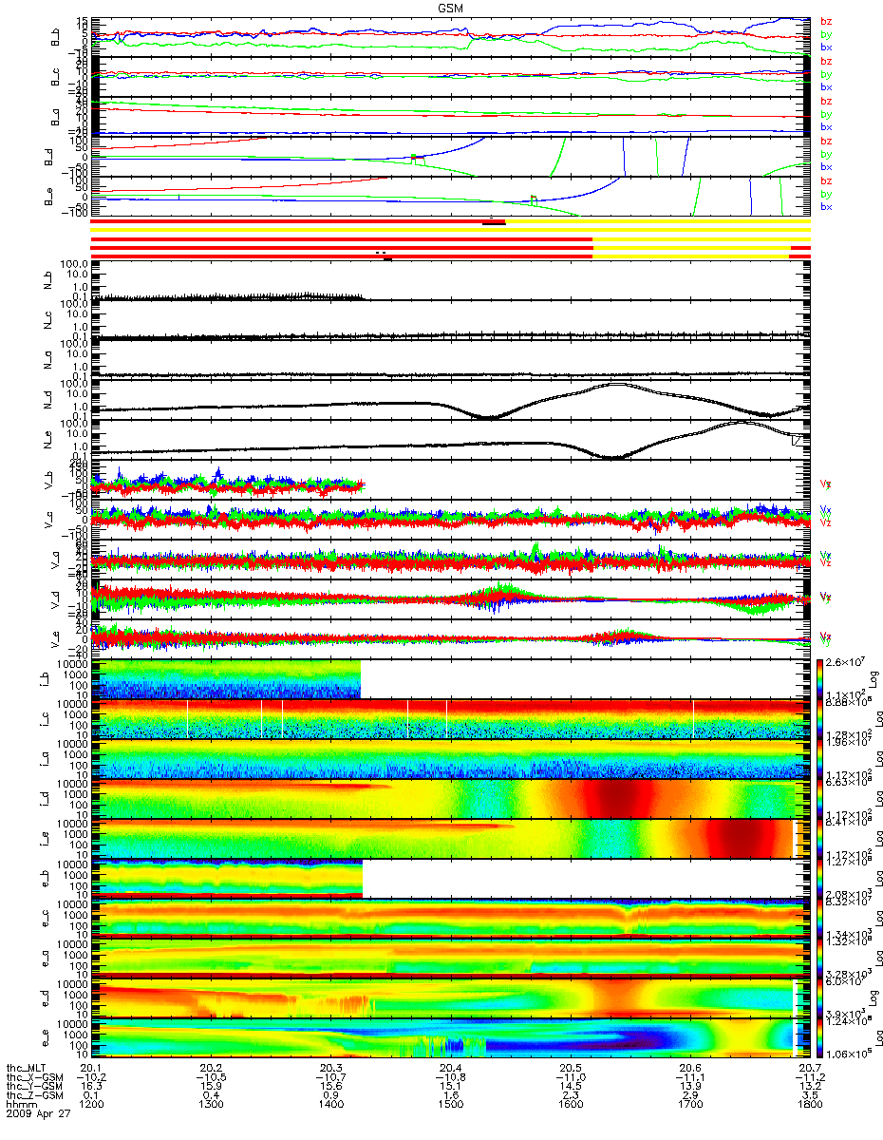The image size is (883, 1140).
Task: Click the 1400 time tick label
Action: click(x=330, y=1106)
